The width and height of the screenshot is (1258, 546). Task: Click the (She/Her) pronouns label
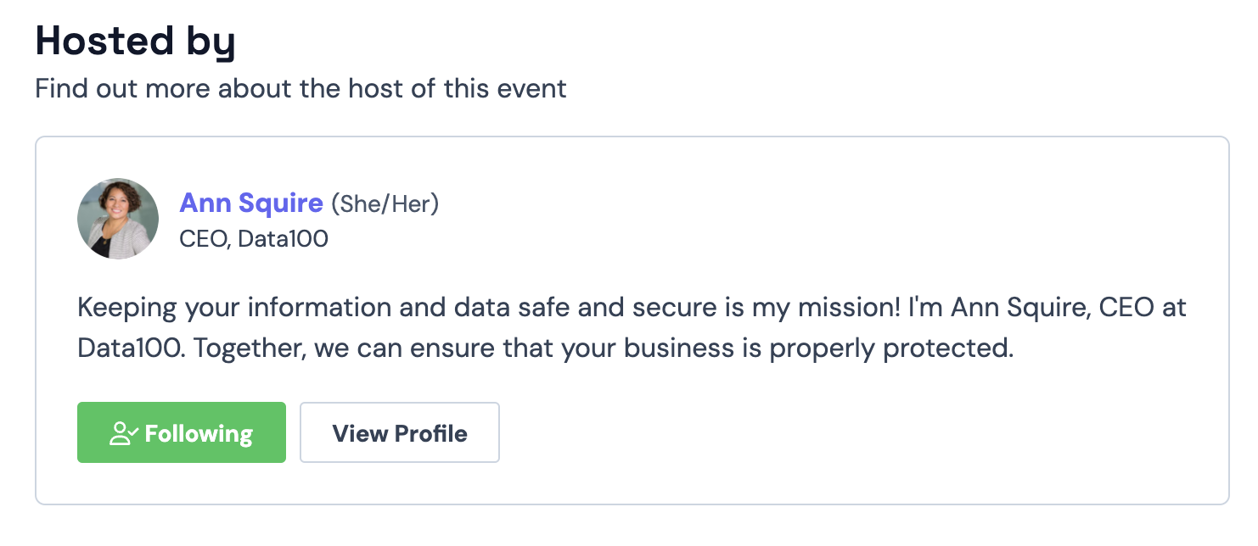tap(385, 204)
